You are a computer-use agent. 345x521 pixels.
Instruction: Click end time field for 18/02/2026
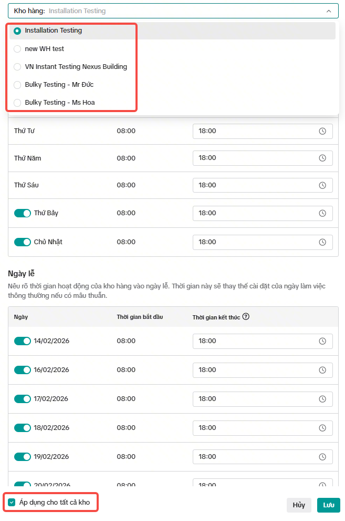[257, 428]
